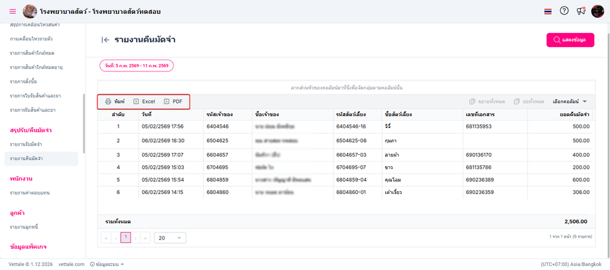The width and height of the screenshot is (610, 270).
Task: Open the help question mark icon
Action: (x=564, y=11)
